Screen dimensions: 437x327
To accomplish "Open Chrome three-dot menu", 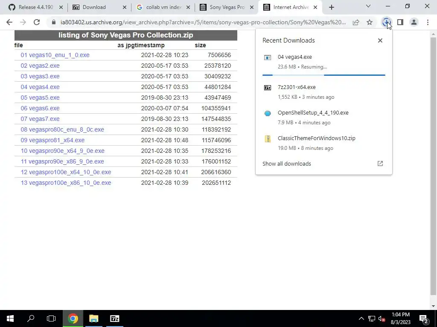I will tap(428, 22).
